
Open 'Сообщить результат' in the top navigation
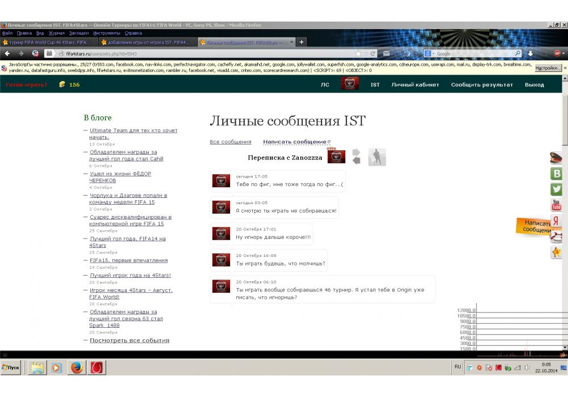point(482,85)
